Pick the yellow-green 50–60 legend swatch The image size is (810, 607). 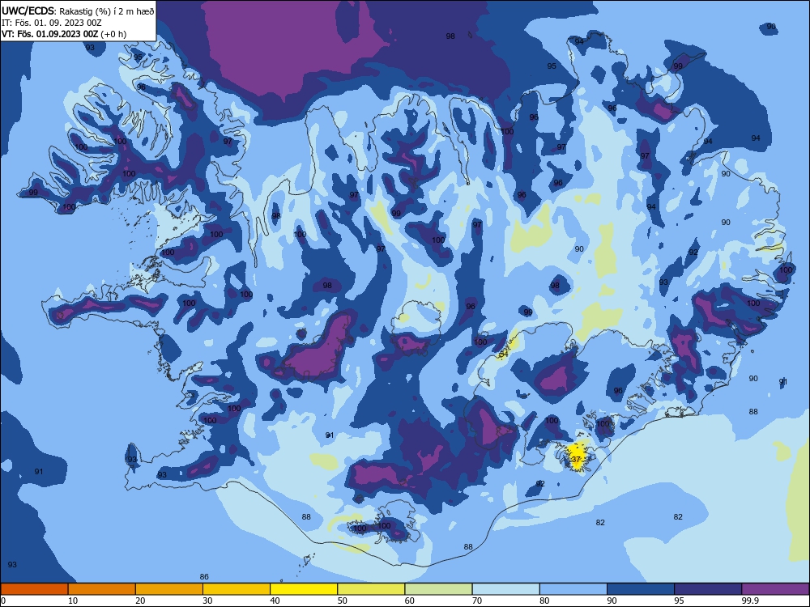(372, 589)
